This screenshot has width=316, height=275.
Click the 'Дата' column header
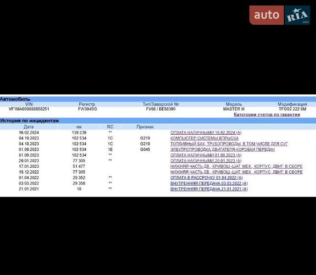[x=28, y=126]
